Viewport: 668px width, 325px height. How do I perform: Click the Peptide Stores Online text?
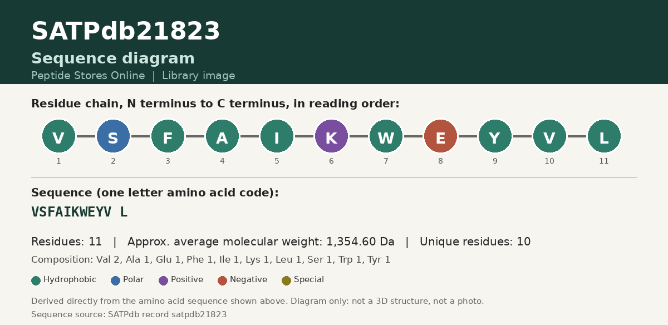tap(88, 76)
